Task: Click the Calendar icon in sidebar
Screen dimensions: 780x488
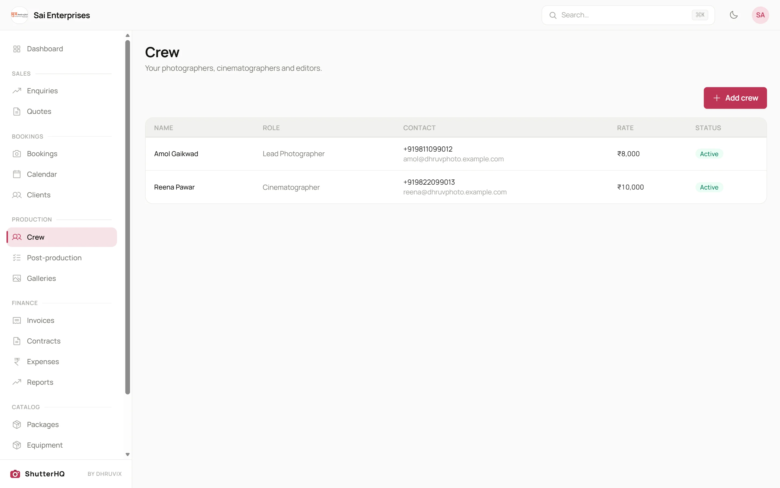Action: pyautogui.click(x=17, y=174)
